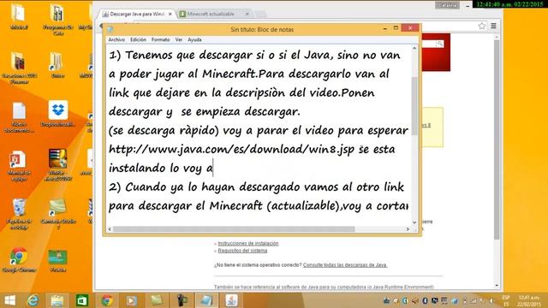Select the Google Chrome desktop shortcut
The image size is (548, 308).
tap(19, 259)
